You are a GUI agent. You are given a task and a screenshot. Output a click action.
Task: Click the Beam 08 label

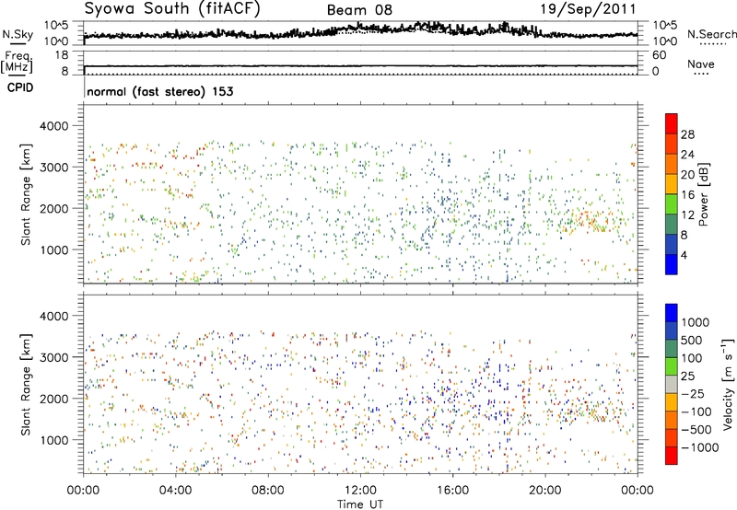[359, 10]
